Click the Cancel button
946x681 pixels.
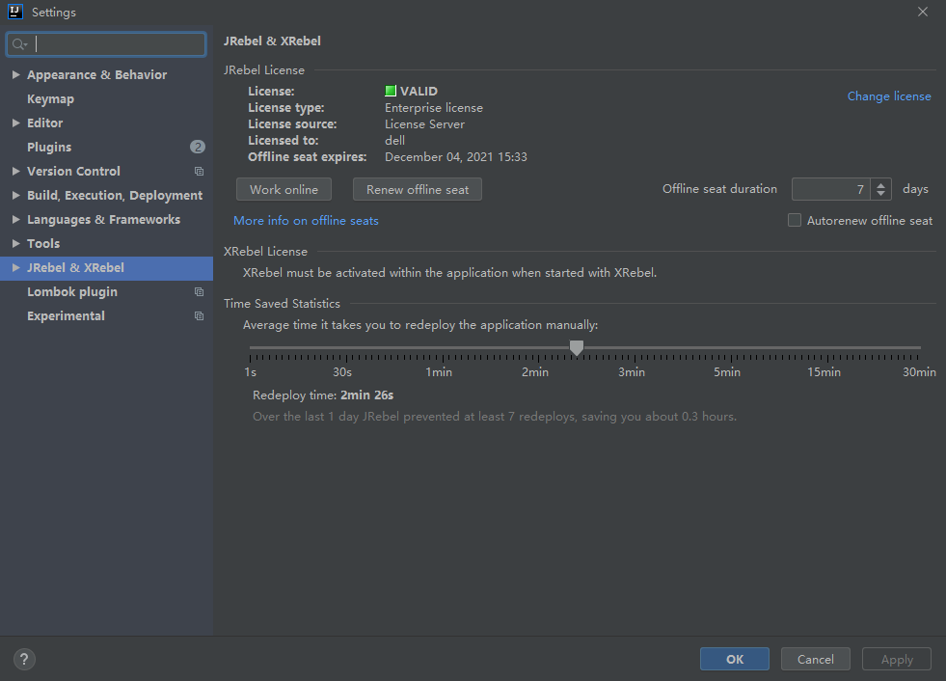click(x=816, y=659)
